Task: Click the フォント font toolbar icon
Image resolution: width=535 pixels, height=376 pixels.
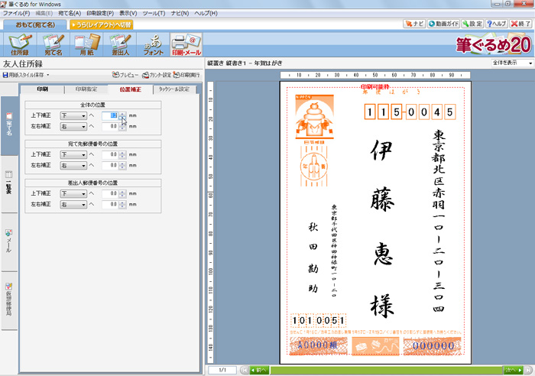Action: click(x=153, y=45)
